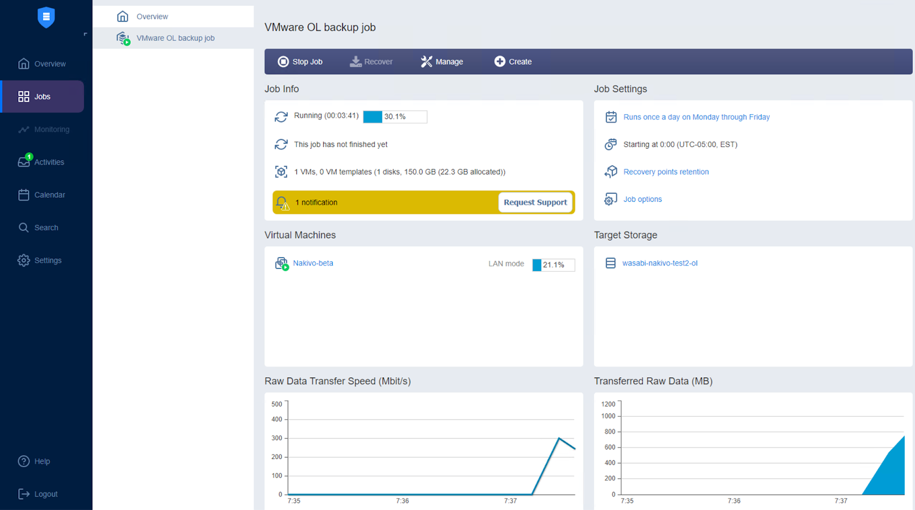Viewport: 915px width, 510px height.
Task: Click the icon beside 'This job has not finished yet'
Action: (x=281, y=144)
